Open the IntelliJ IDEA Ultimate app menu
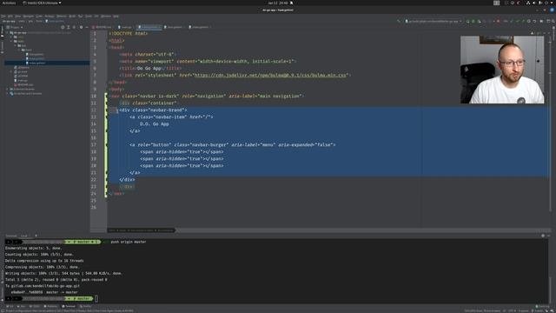The image size is (556, 313). [x=42, y=3]
